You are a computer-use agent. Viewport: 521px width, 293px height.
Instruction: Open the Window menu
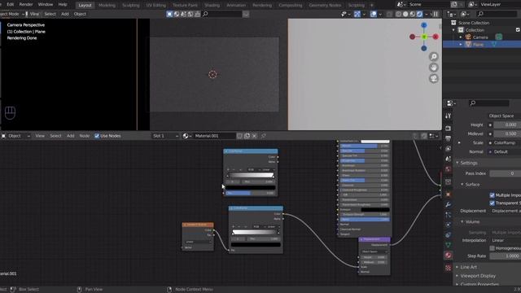[x=46, y=5]
